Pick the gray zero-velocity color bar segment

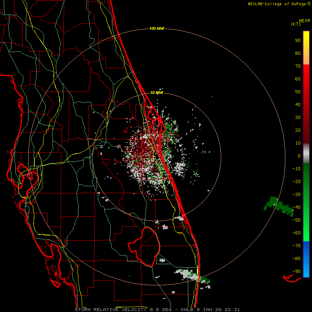coord(306,154)
